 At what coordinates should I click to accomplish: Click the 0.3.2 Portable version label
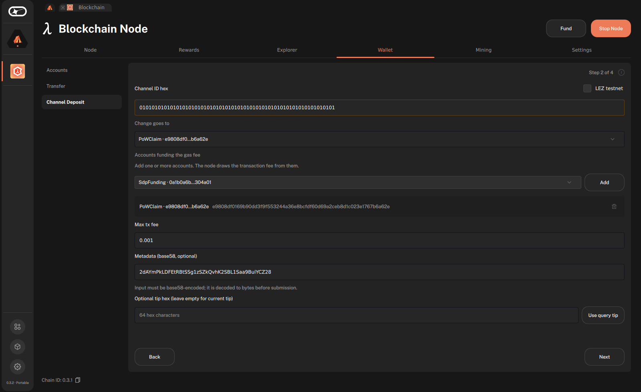[18, 383]
